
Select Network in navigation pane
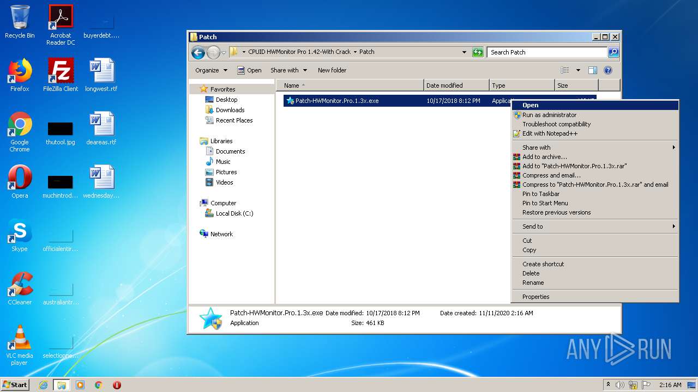point(221,234)
